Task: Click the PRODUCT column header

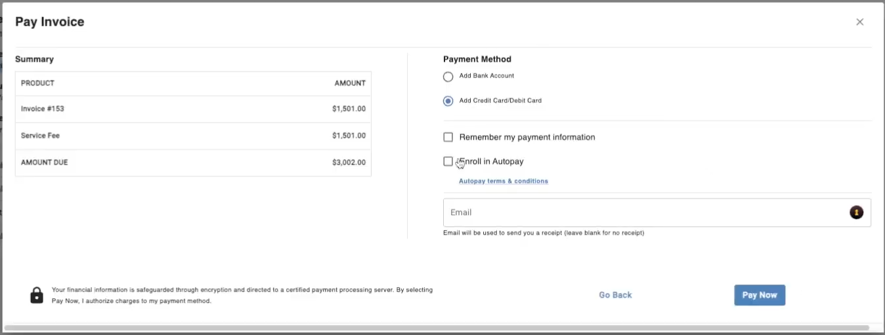Action: point(37,83)
